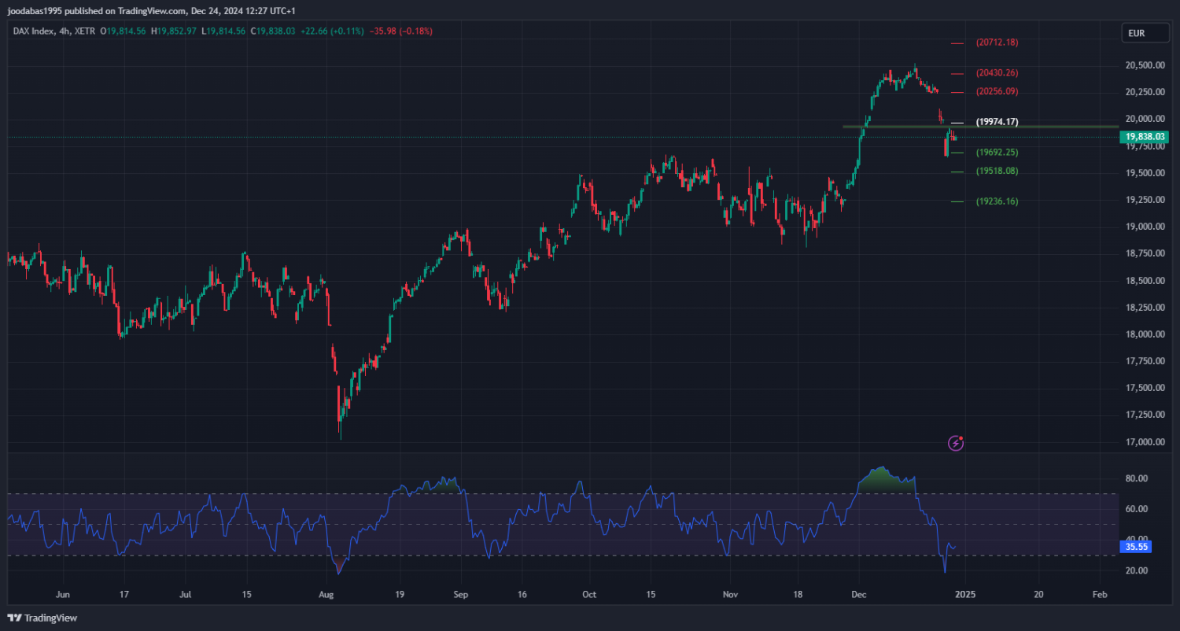Select the red 20430.26 resistance level label
Image resolution: width=1180 pixels, height=631 pixels.
997,73
